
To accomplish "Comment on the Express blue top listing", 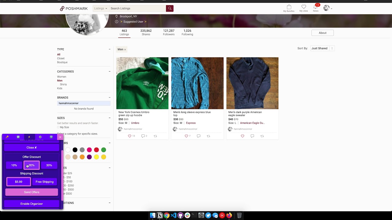I will coord(198,136).
